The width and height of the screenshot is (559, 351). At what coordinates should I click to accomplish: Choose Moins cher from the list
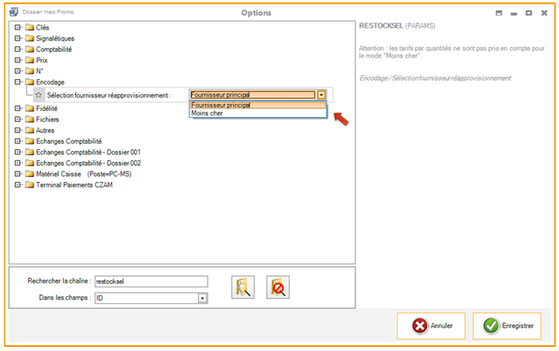(x=208, y=114)
